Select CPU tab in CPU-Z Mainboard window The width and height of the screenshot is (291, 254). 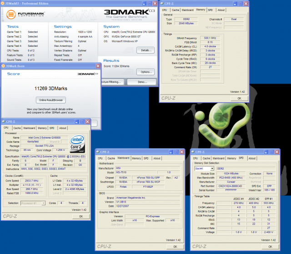[x=100, y=158]
